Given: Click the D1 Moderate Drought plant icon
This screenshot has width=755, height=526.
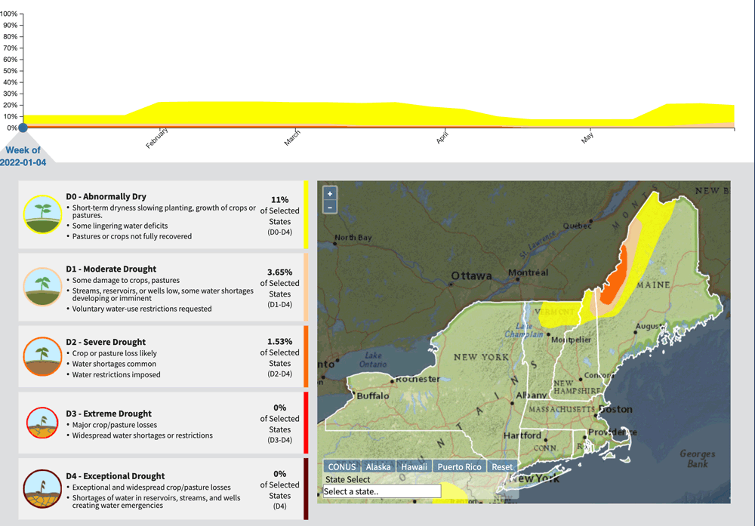Looking at the screenshot, I should click(42, 287).
